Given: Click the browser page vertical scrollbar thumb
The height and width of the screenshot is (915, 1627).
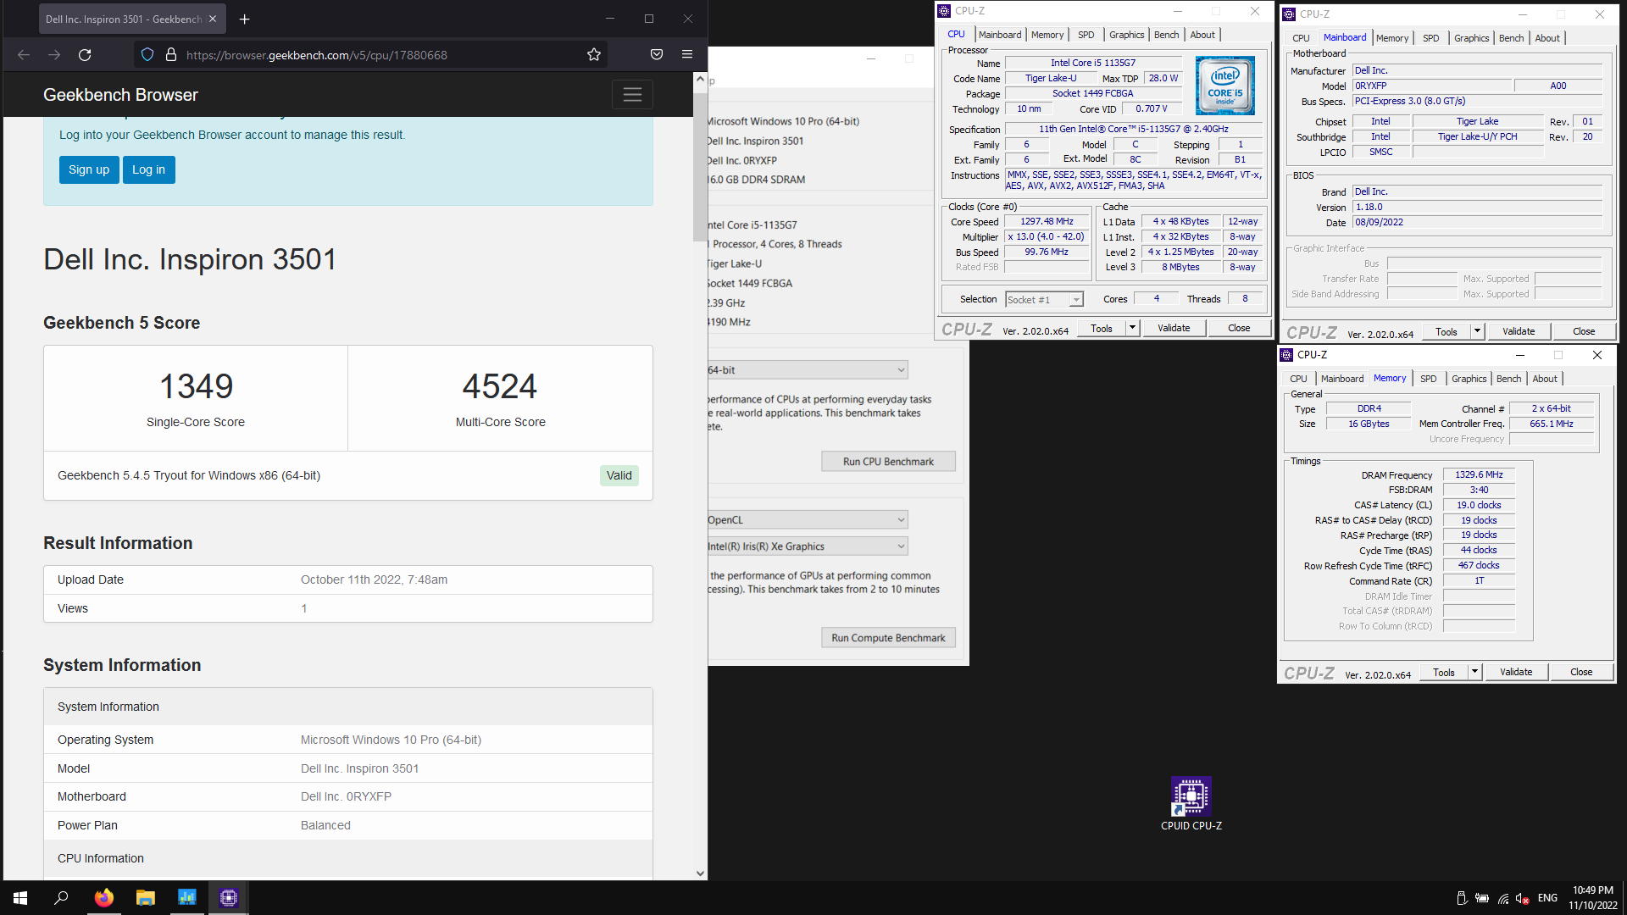Looking at the screenshot, I should coord(700,168).
